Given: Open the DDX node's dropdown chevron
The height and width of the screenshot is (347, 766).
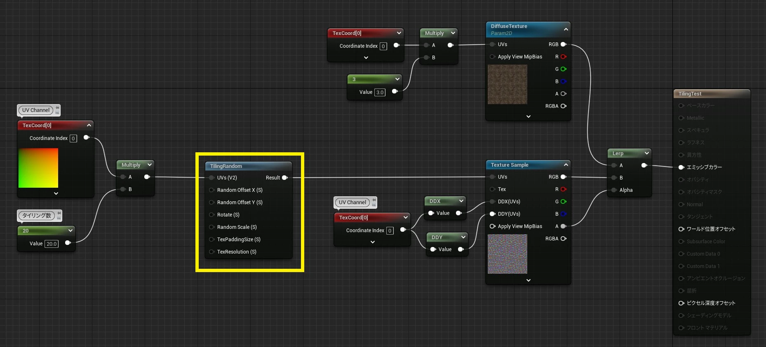Looking at the screenshot, I should pyautogui.click(x=461, y=201).
